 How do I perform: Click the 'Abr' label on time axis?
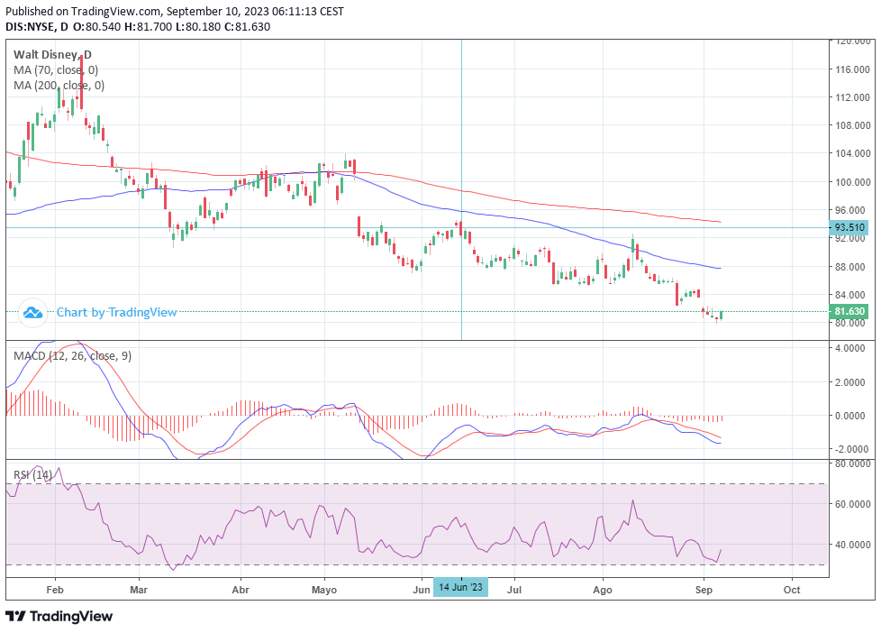point(241,590)
